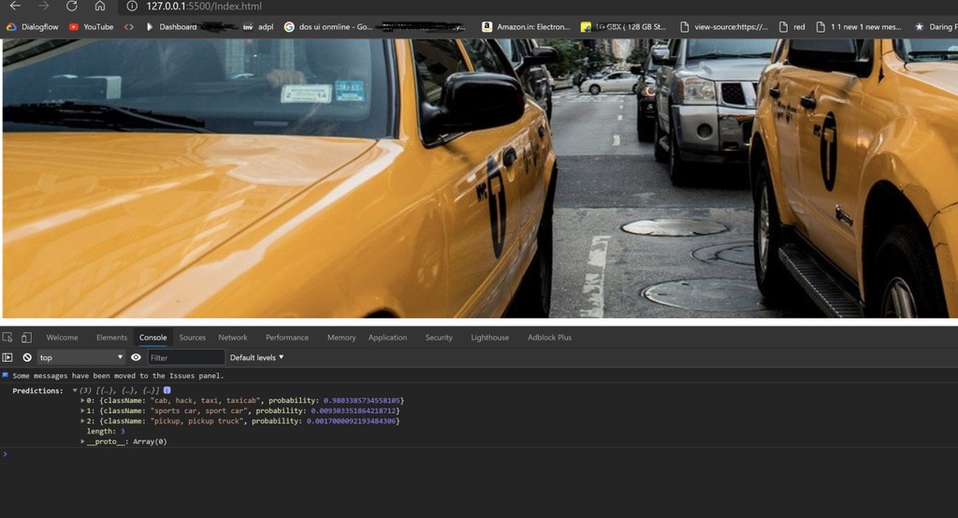
Task: Clear the console with the ban icon
Action: point(27,357)
